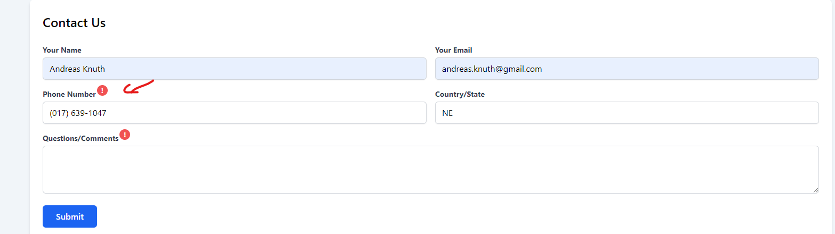This screenshot has width=835, height=234.
Task: Click the Your Name field label
Action: click(62, 51)
